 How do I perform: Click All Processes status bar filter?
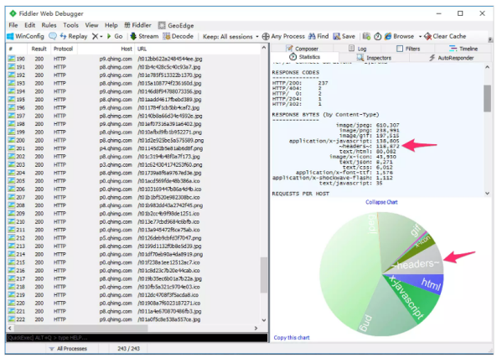[x=69, y=349]
